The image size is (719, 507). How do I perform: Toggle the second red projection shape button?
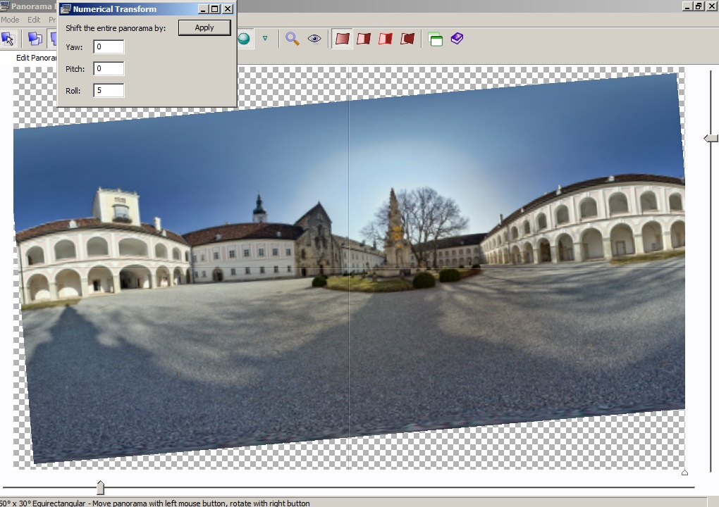click(364, 39)
